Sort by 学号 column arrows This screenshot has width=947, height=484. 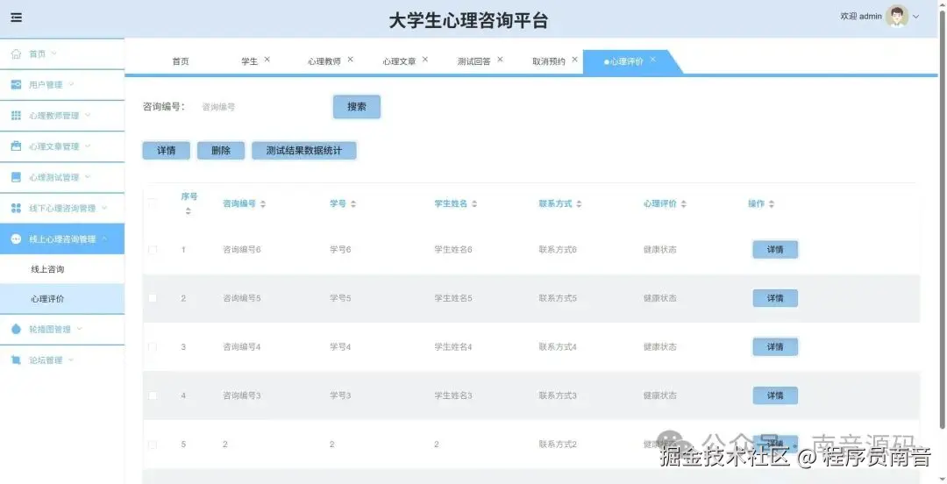point(353,204)
